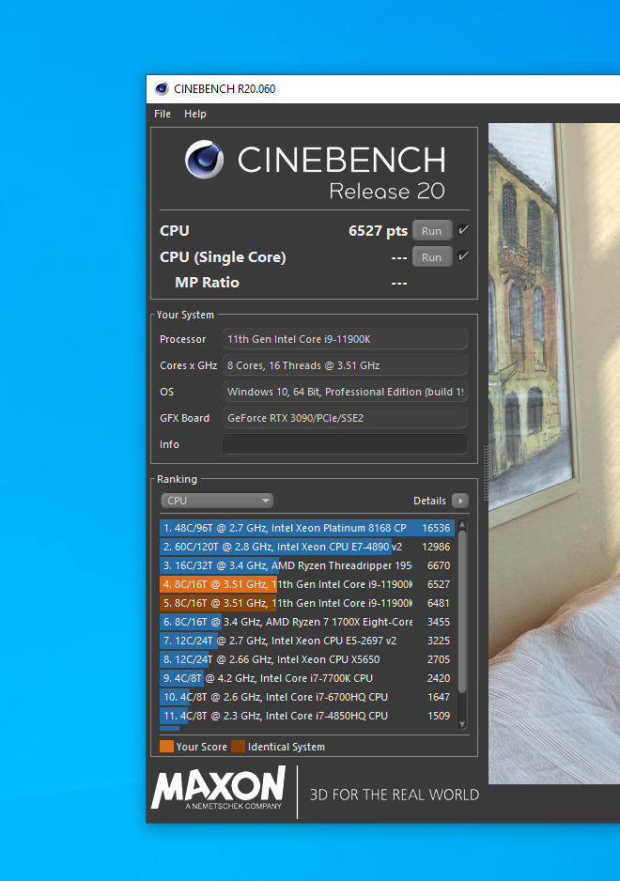Click the Cinebench icon in title bar
This screenshot has height=881, width=620.
point(162,89)
